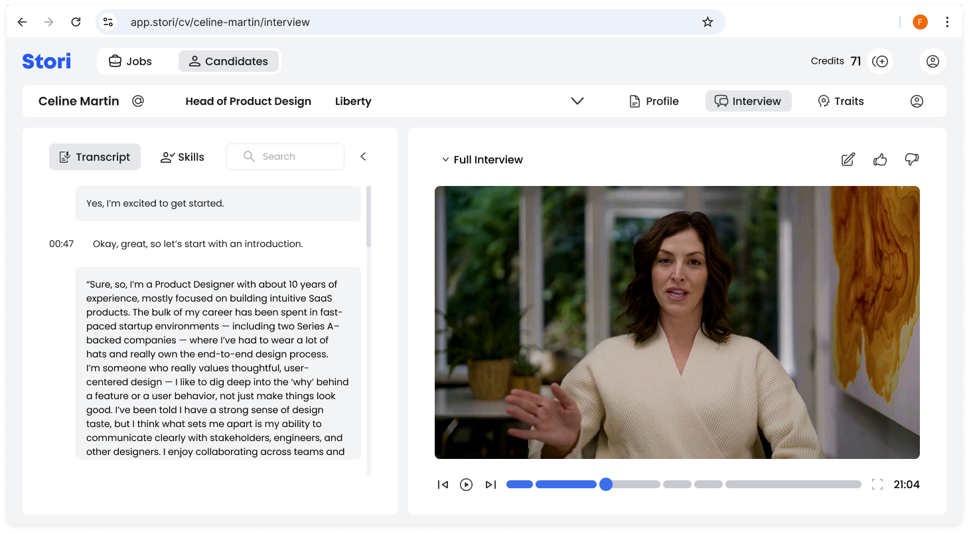This screenshot has width=969, height=534.
Task: Click the transcript Search field
Action: [x=285, y=157]
